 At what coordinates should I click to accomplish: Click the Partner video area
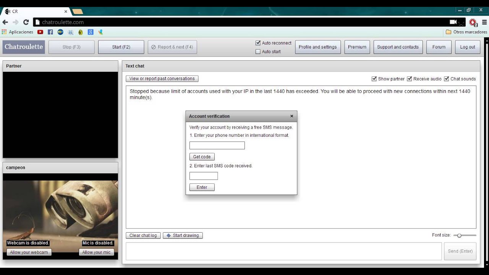[60, 115]
